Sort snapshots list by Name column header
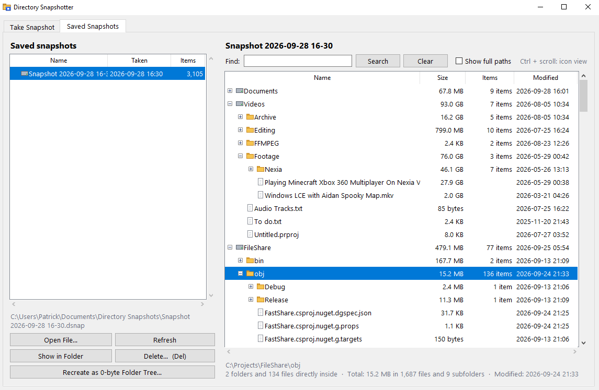Screen dimensions: 599x390 [59, 60]
